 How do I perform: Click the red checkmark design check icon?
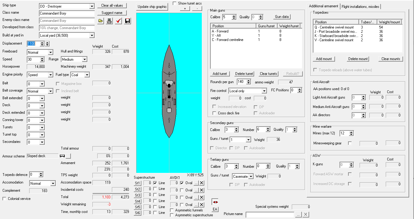(119, 21)
